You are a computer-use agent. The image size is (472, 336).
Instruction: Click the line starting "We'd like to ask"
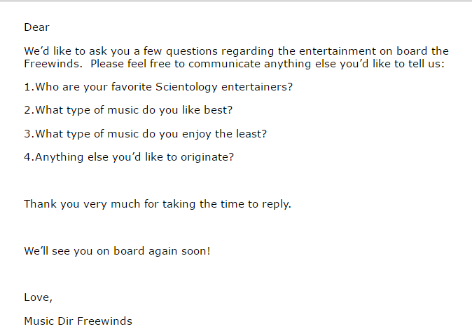236,51
